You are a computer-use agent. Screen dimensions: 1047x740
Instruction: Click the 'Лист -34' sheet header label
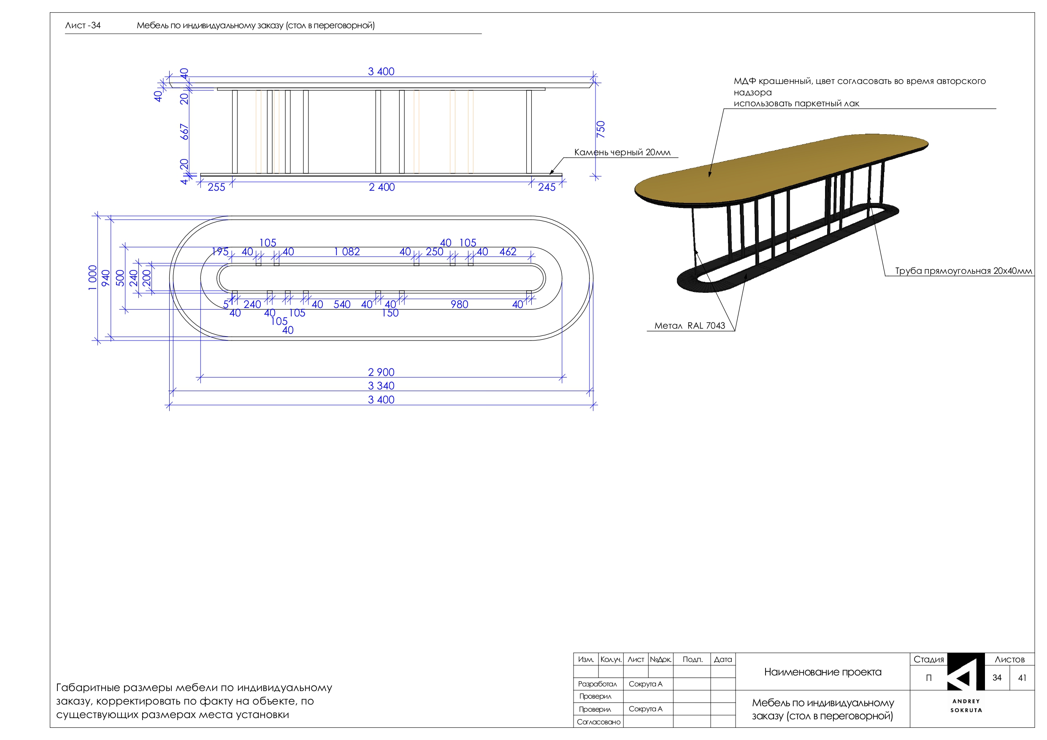click(83, 26)
